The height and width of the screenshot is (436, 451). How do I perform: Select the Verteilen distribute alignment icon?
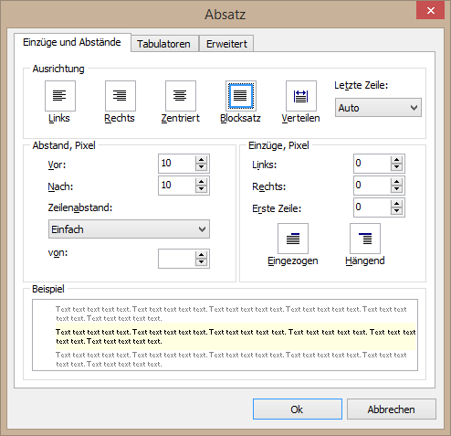tap(301, 96)
